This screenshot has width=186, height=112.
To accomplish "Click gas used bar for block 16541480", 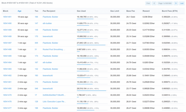I will (x=92, y=90).
